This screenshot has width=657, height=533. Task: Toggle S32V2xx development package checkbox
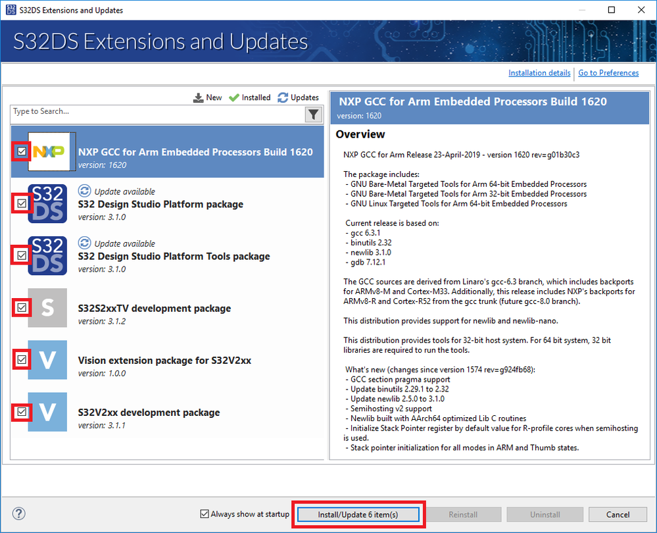coord(22,412)
